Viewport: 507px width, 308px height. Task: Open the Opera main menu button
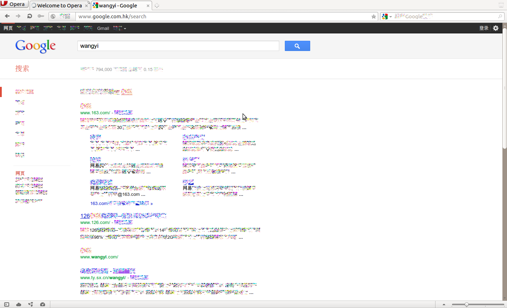tap(14, 4)
